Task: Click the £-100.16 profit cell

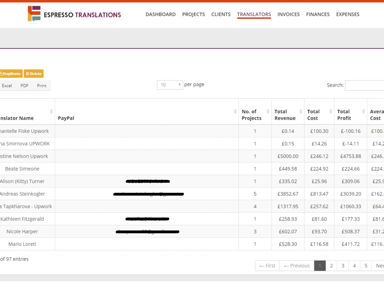Action: click(x=351, y=131)
